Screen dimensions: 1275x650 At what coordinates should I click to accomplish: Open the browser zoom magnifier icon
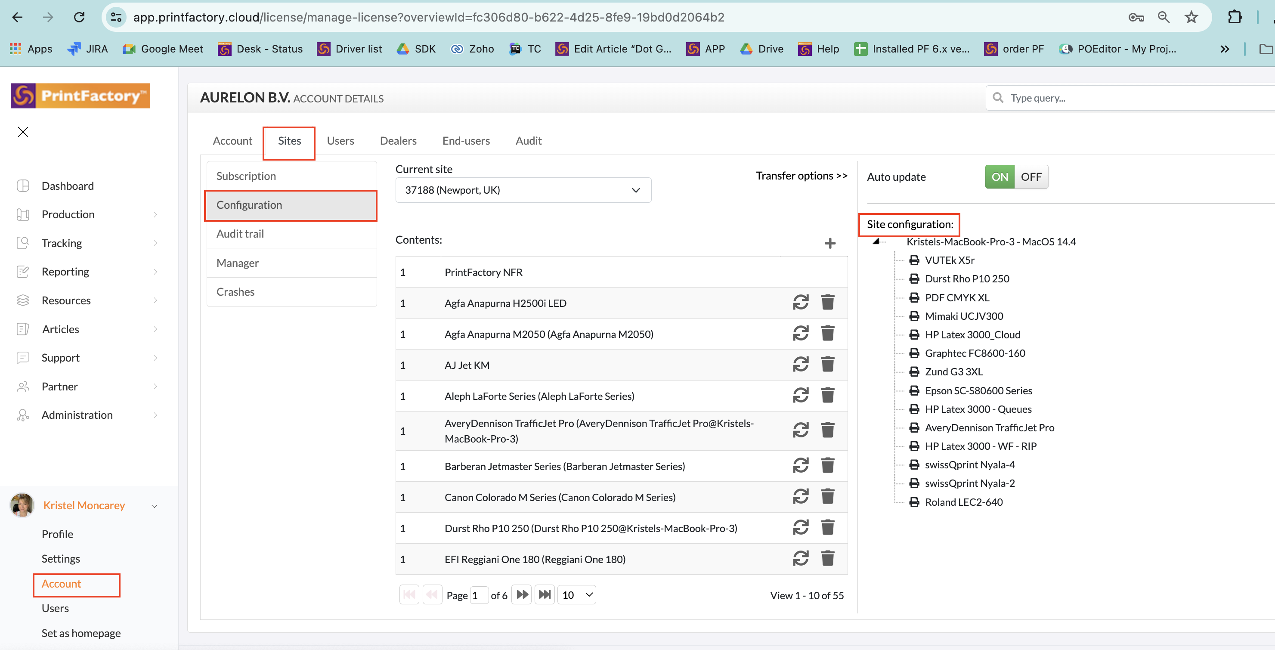(x=1163, y=17)
